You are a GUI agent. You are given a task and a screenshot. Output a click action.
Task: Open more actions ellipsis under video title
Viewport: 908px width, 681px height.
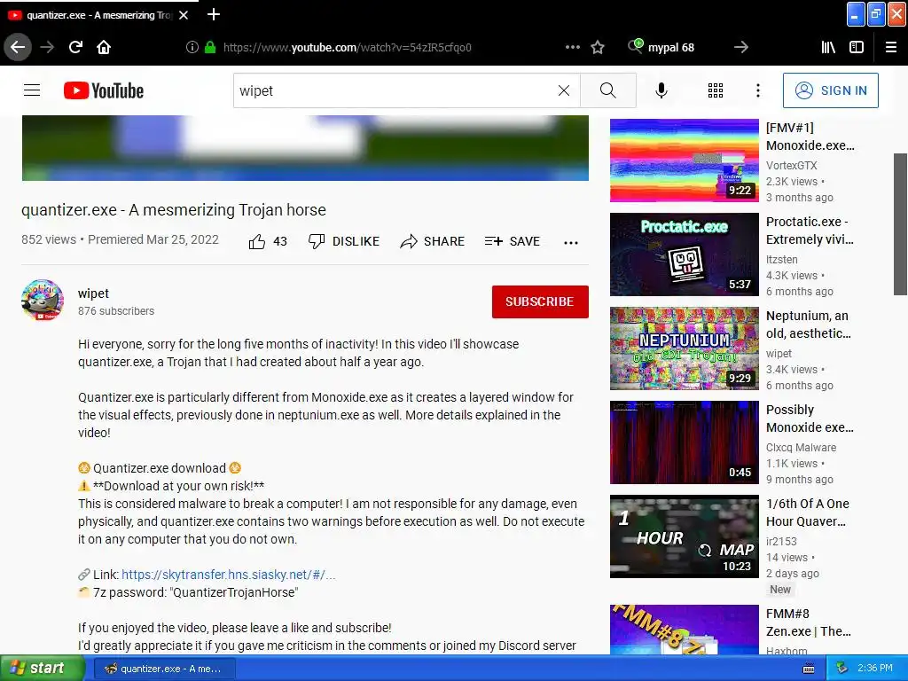571,243
